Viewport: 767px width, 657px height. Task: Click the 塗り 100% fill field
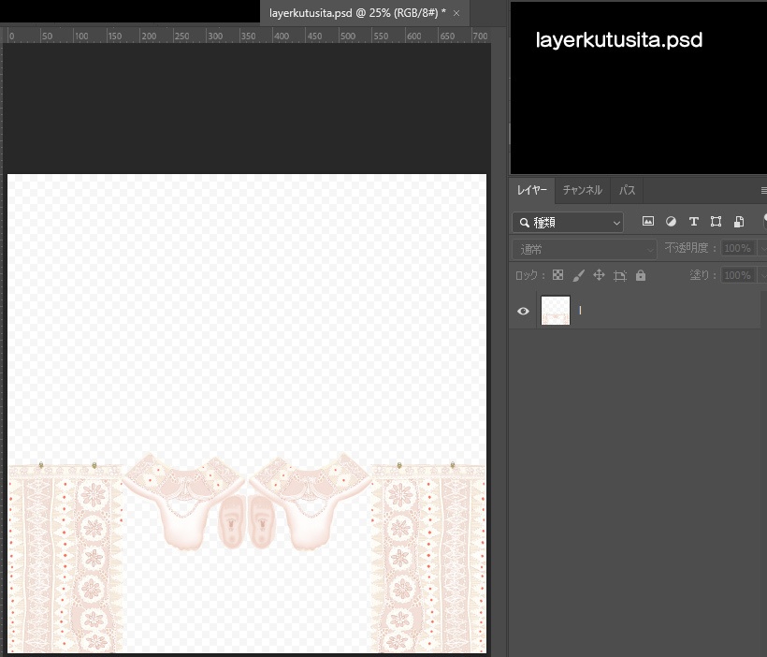pos(738,275)
